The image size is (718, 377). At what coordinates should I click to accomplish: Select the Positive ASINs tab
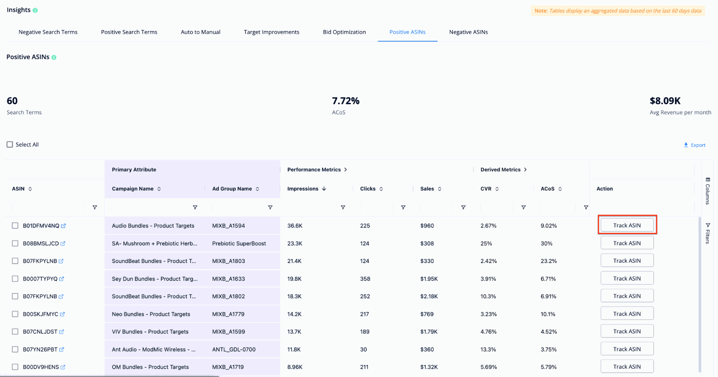click(x=407, y=32)
